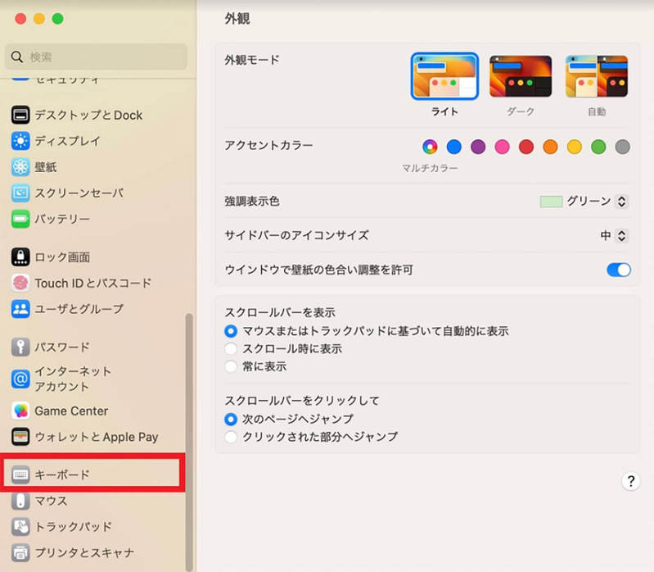Click the sidebar vertical scrollbar

click(x=189, y=442)
